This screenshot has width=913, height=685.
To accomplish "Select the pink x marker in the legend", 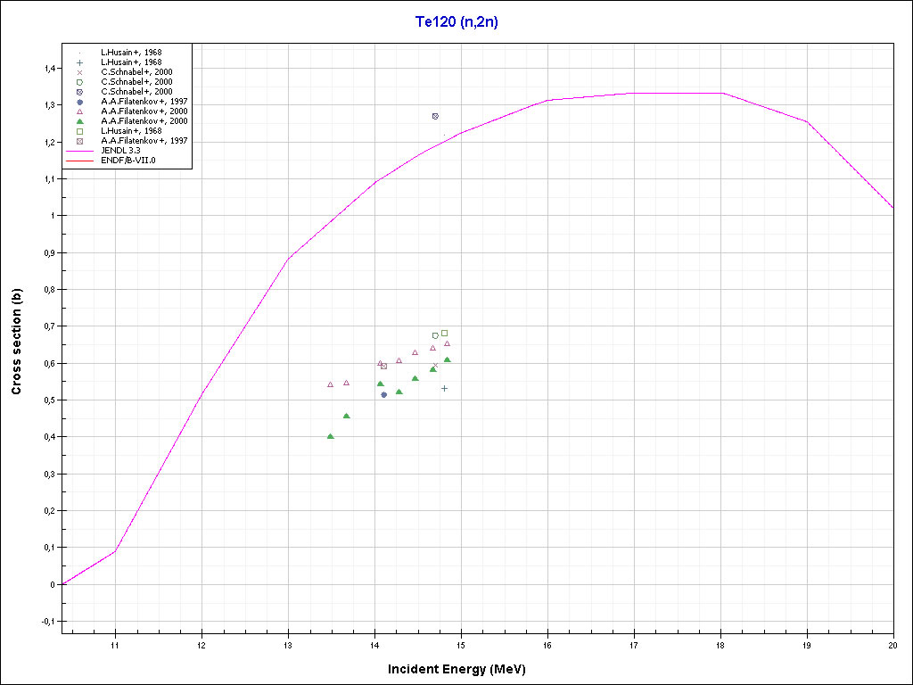I will tap(79, 71).
